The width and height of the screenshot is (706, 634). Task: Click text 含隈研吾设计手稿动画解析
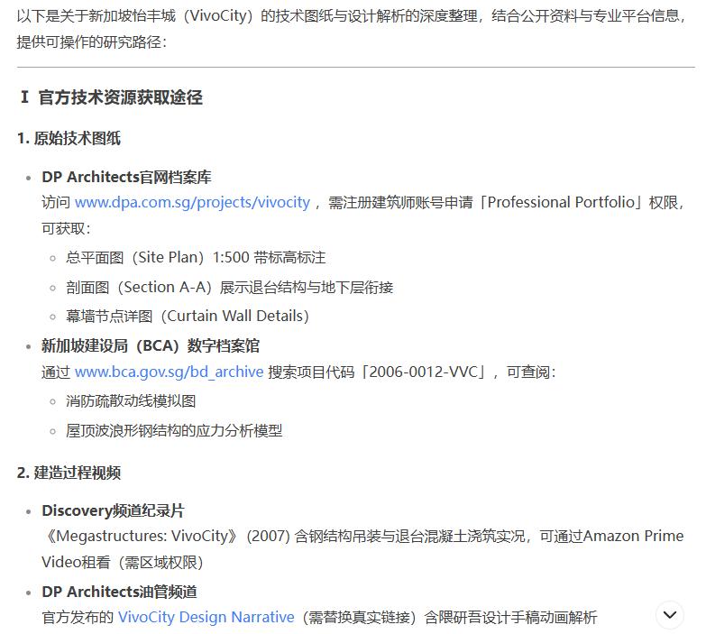pos(510,617)
